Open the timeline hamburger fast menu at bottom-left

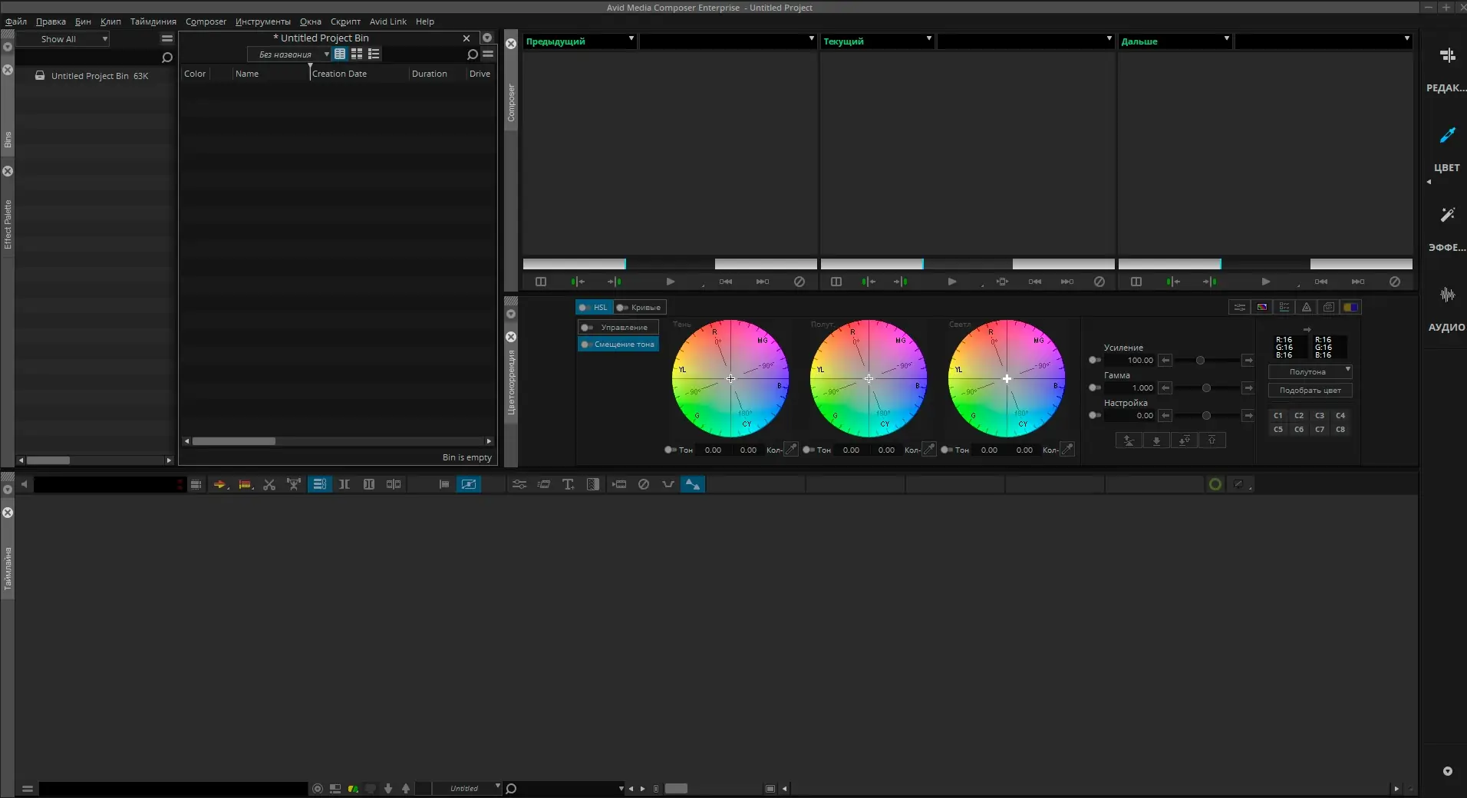click(x=28, y=788)
